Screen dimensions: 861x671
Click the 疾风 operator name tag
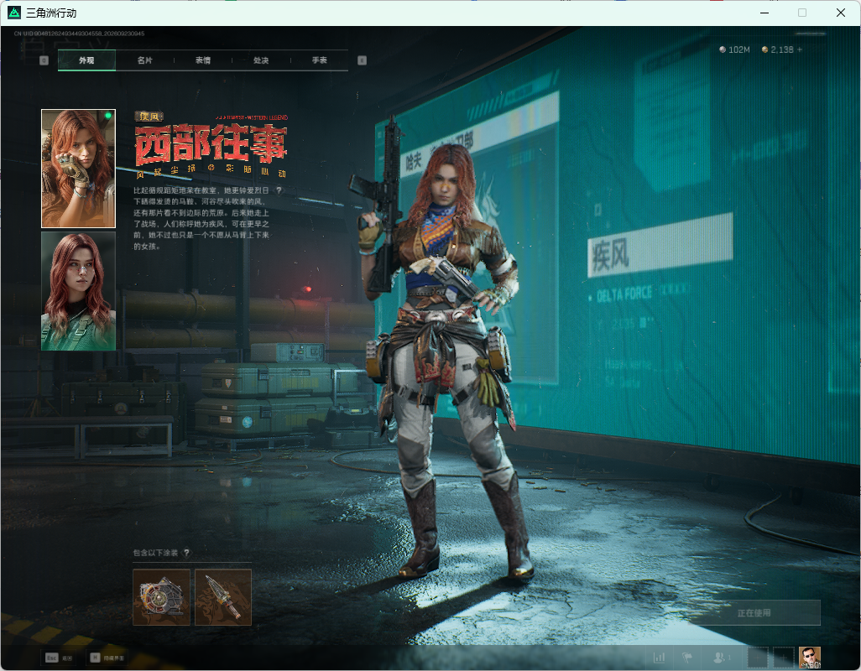coord(149,117)
